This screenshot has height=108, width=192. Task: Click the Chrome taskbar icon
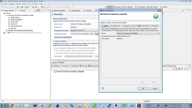[13, 106]
